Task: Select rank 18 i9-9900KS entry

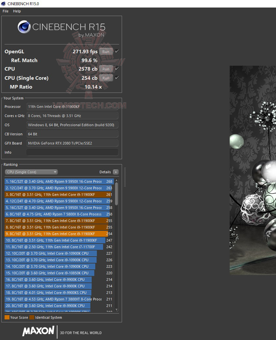Action: click(59, 293)
